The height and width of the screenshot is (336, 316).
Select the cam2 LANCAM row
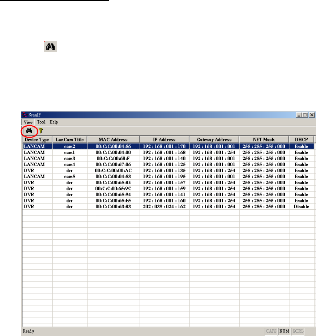(x=69, y=147)
